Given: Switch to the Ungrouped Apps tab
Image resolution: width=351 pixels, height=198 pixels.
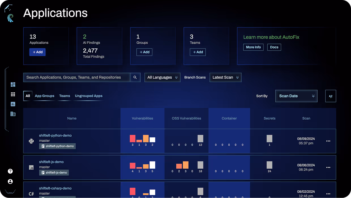Looking at the screenshot, I should click(x=89, y=96).
